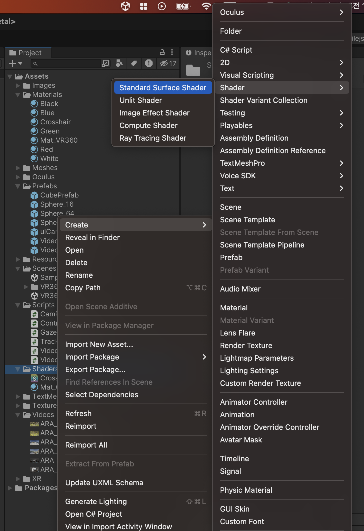Open the Wi-Fi menu bar icon

206,6
